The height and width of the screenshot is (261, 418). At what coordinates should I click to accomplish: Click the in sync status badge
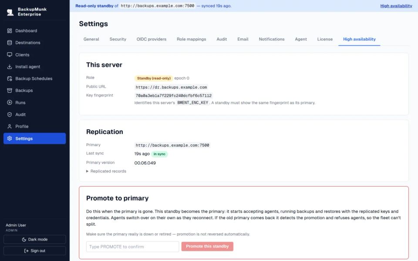tap(159, 154)
